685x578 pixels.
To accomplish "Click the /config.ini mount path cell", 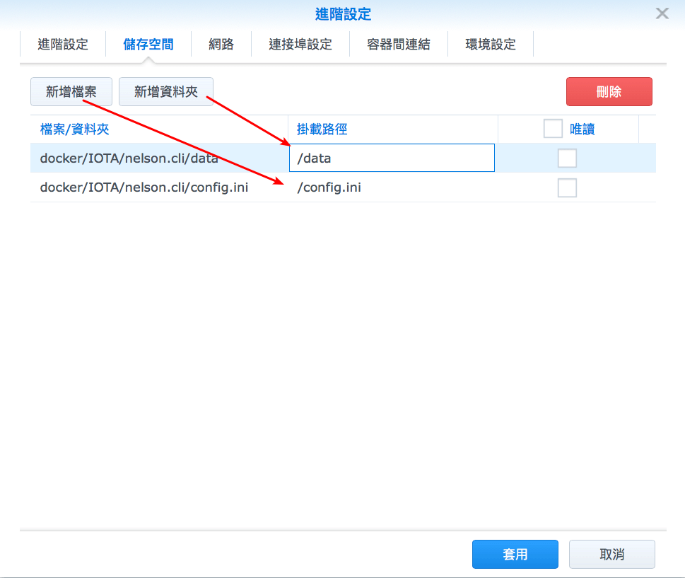I will coord(393,187).
